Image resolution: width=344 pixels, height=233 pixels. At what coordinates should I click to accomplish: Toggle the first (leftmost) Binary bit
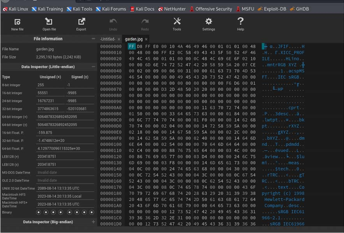tap(38, 212)
